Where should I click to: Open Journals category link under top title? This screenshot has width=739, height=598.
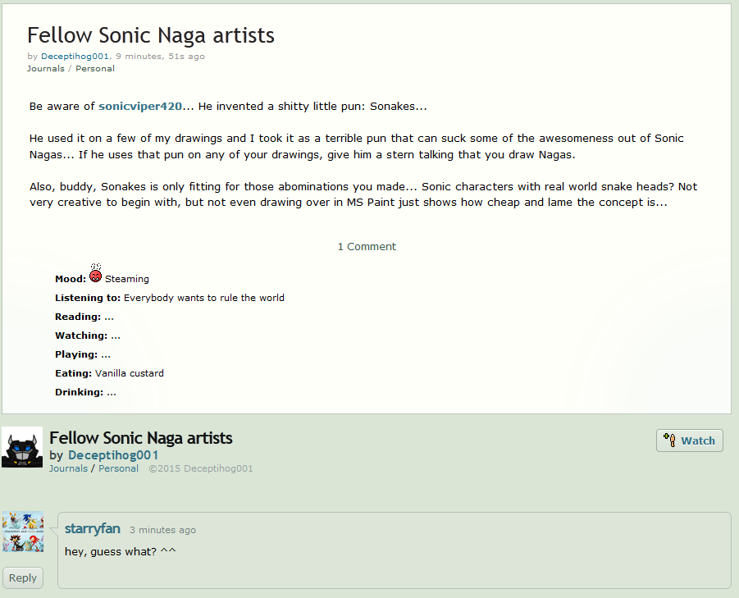click(x=46, y=68)
